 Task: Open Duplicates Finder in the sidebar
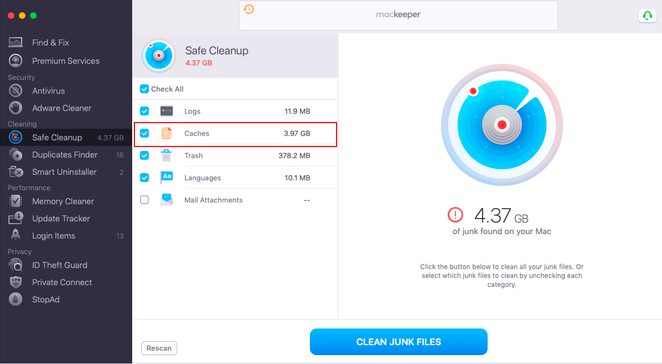66,155
